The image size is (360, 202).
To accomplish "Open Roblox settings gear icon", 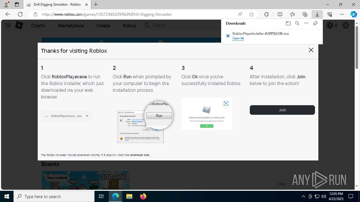I will [346, 26].
